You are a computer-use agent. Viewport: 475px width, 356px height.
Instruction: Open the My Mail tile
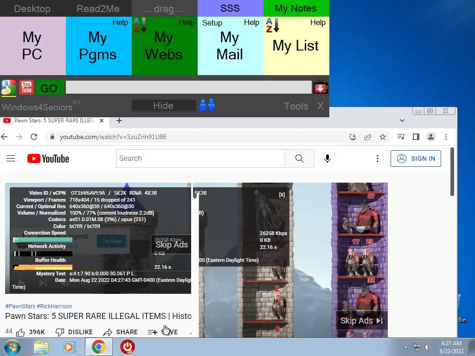[230, 46]
